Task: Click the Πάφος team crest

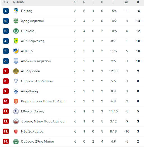Action: point(16,11)
